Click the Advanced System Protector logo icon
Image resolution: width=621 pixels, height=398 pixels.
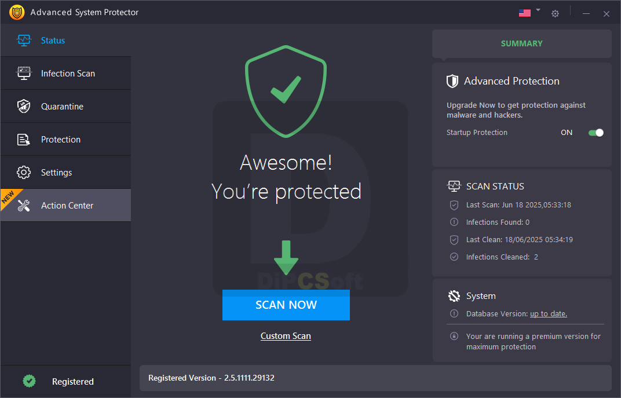[x=17, y=12]
